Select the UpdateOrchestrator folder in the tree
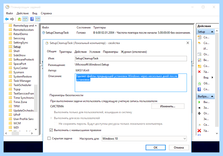This screenshot has width=223, height=156. tap(24, 110)
